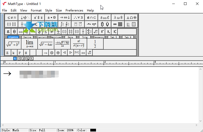Switch to the Matrices tab

56,37
